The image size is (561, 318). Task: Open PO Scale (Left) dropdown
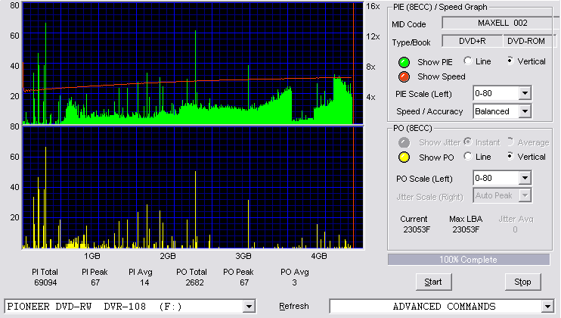pos(525,178)
